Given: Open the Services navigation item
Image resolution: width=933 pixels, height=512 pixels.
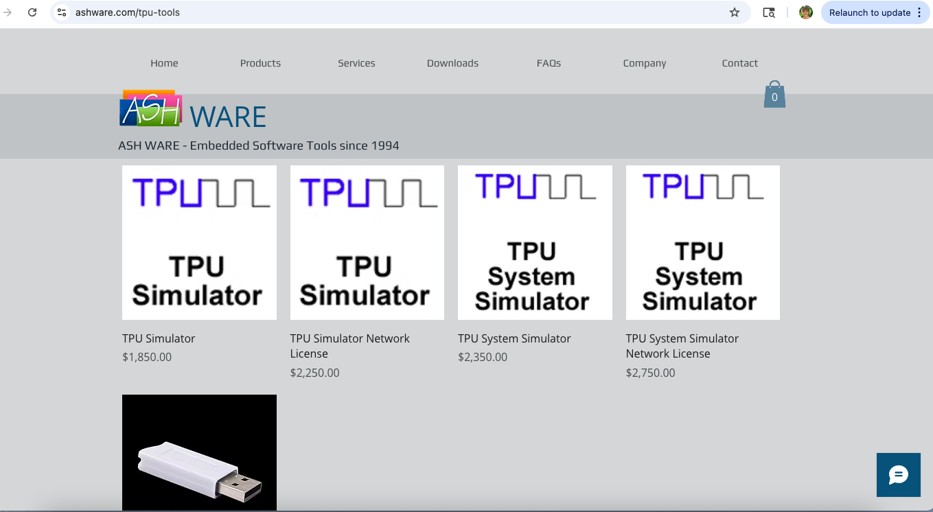Looking at the screenshot, I should click(x=356, y=63).
